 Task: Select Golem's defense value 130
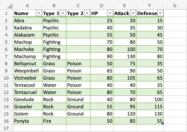[x=150, y=114]
